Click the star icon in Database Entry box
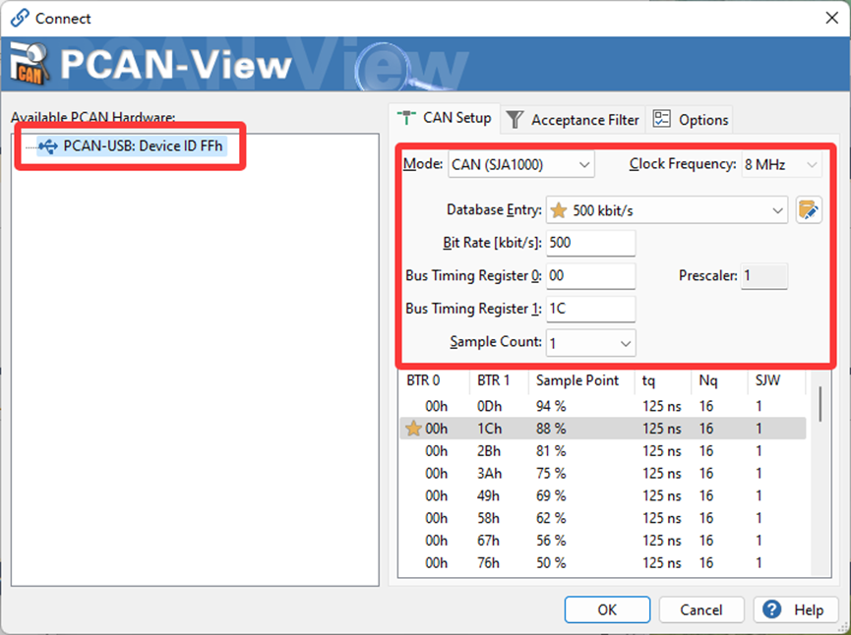 559,210
